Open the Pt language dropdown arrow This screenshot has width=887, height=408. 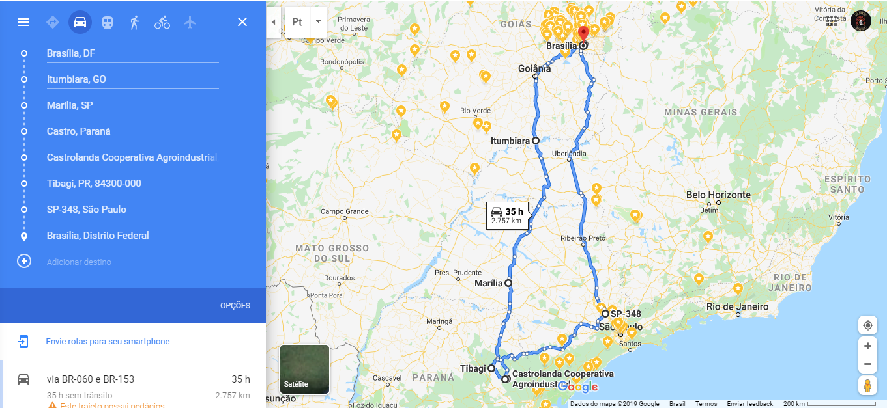(x=318, y=21)
